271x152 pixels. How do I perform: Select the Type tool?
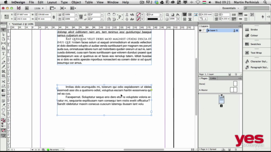3,54
